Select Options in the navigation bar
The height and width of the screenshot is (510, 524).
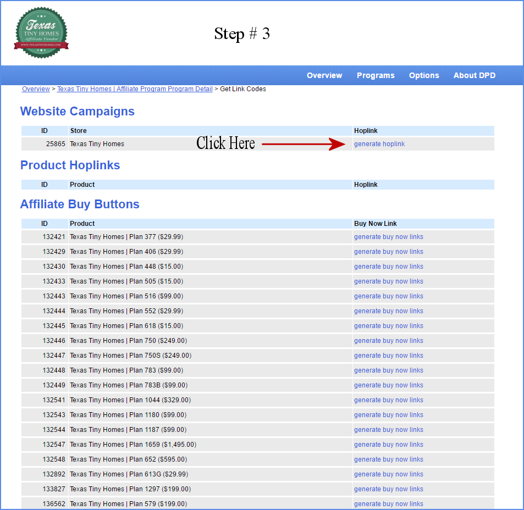[424, 75]
